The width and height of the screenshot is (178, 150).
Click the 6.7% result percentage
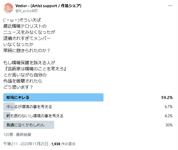(x=169, y=107)
